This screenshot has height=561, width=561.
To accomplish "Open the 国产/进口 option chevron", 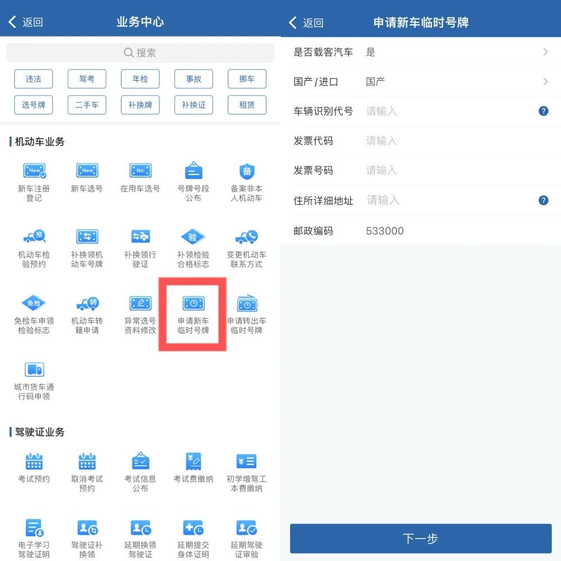I will click(x=544, y=81).
